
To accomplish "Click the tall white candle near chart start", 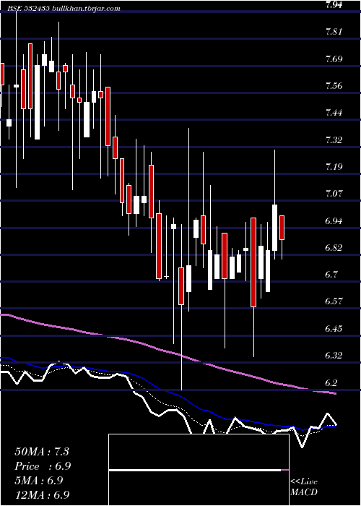I will [x=37, y=102].
